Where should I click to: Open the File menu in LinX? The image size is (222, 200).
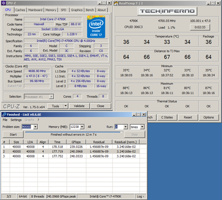[x=5, y=120]
